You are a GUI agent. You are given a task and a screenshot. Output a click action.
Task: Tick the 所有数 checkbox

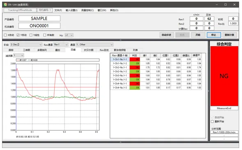click(45, 35)
